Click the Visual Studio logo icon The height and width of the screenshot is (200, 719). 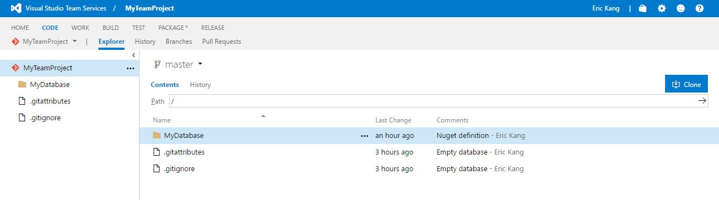16,8
